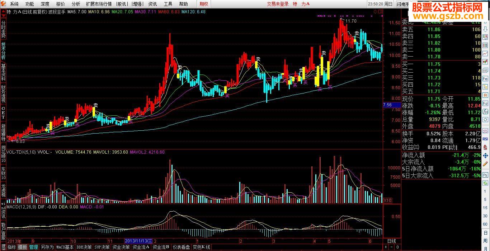Image resolution: width=490 pixels, height=251 pixels.
Task: Load the 资金决策 template
Action: click(121, 247)
